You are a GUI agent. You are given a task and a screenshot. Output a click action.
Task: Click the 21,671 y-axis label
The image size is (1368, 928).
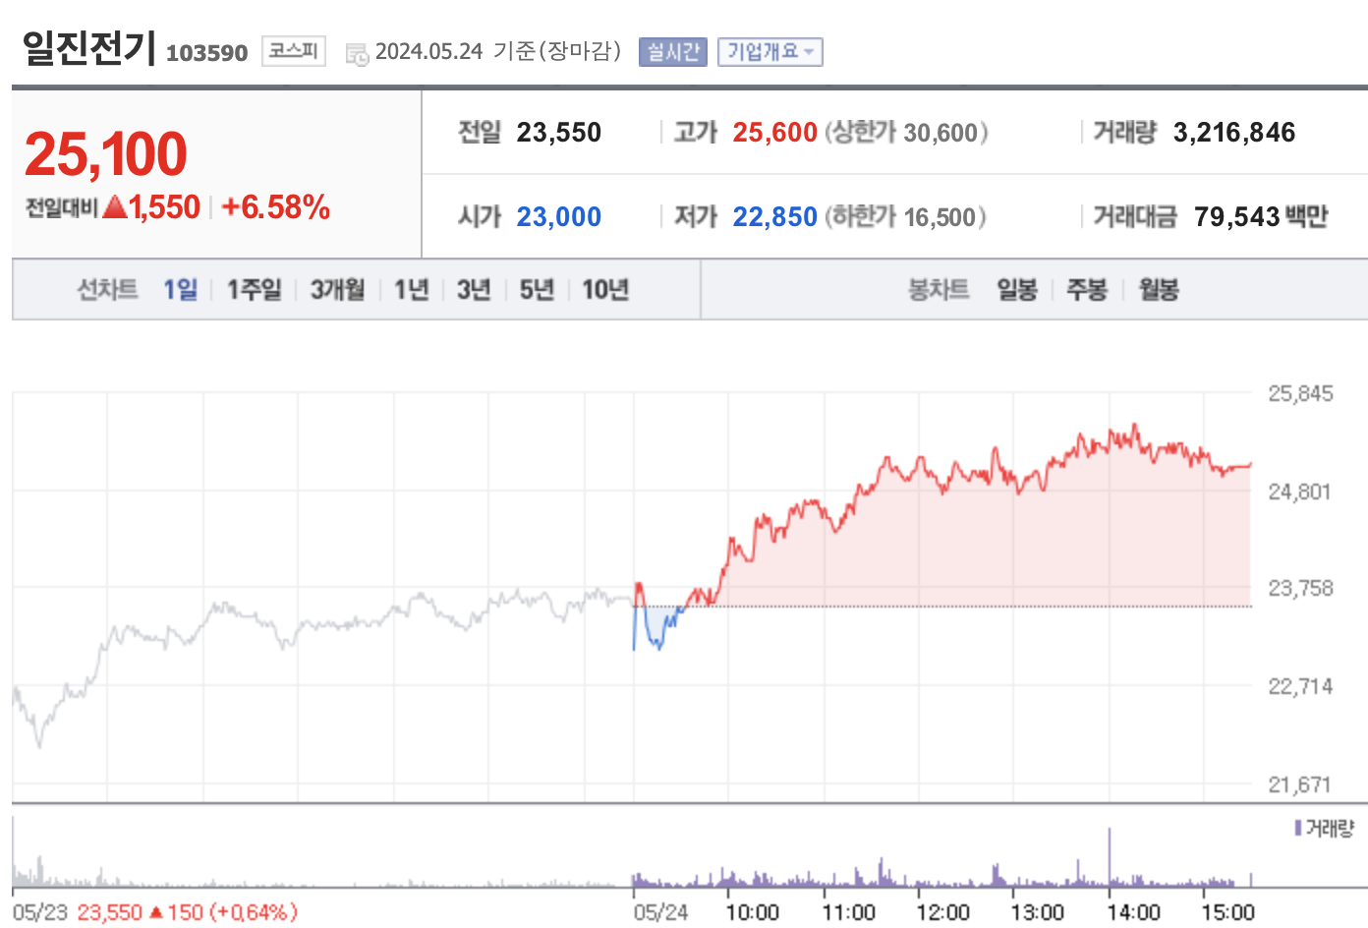pos(1299,784)
